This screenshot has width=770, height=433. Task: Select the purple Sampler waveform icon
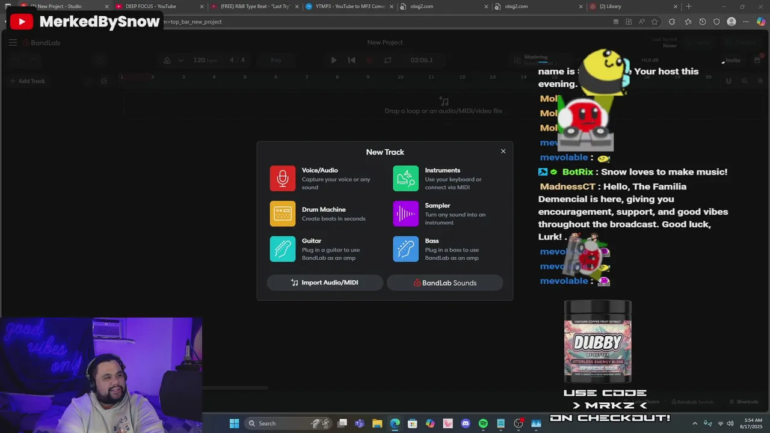tap(405, 213)
